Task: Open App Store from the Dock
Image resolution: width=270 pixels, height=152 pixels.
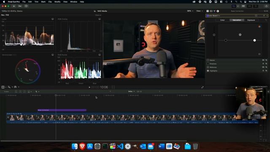Action: (90, 147)
